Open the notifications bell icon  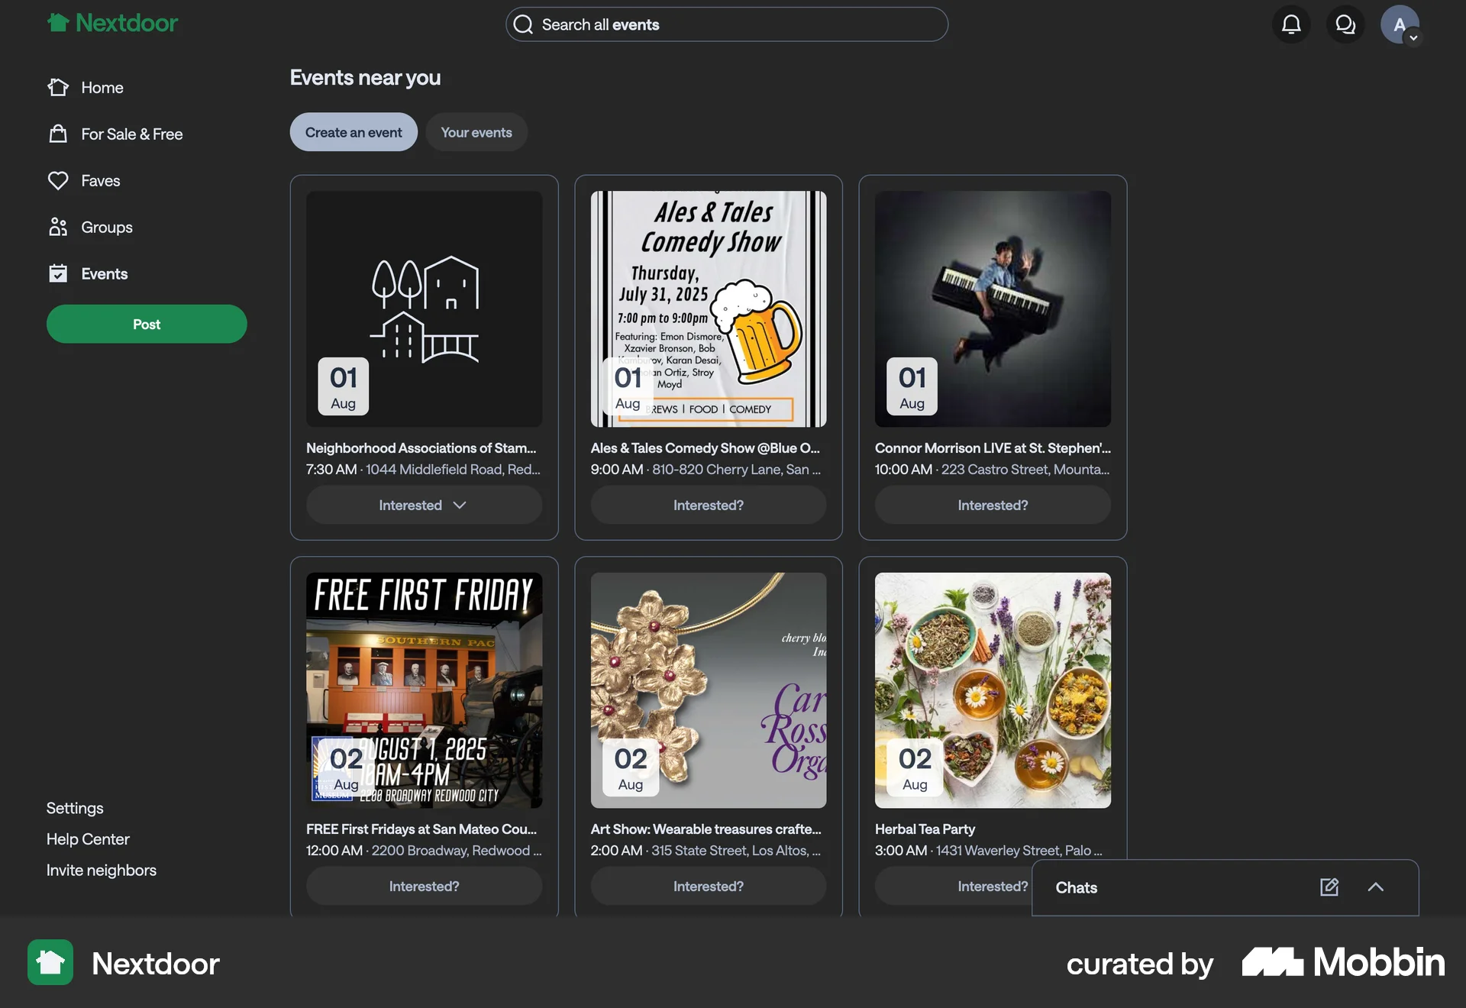click(x=1291, y=24)
